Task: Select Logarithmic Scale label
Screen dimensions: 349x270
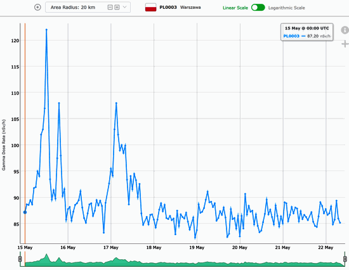Action: pos(286,8)
